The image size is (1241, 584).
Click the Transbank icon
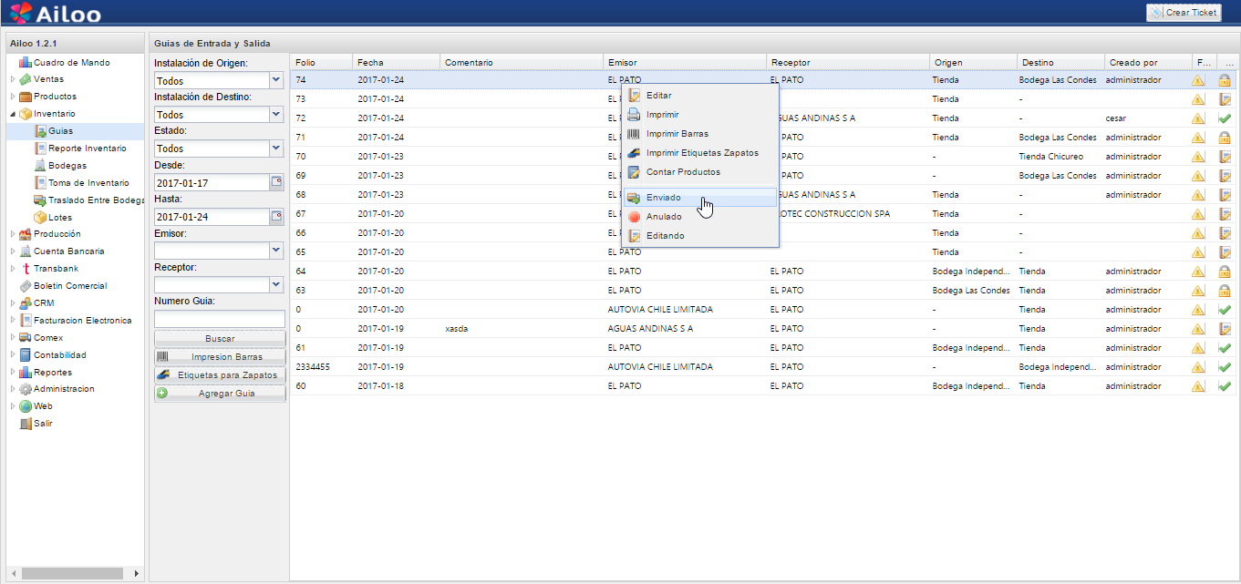pyautogui.click(x=26, y=269)
